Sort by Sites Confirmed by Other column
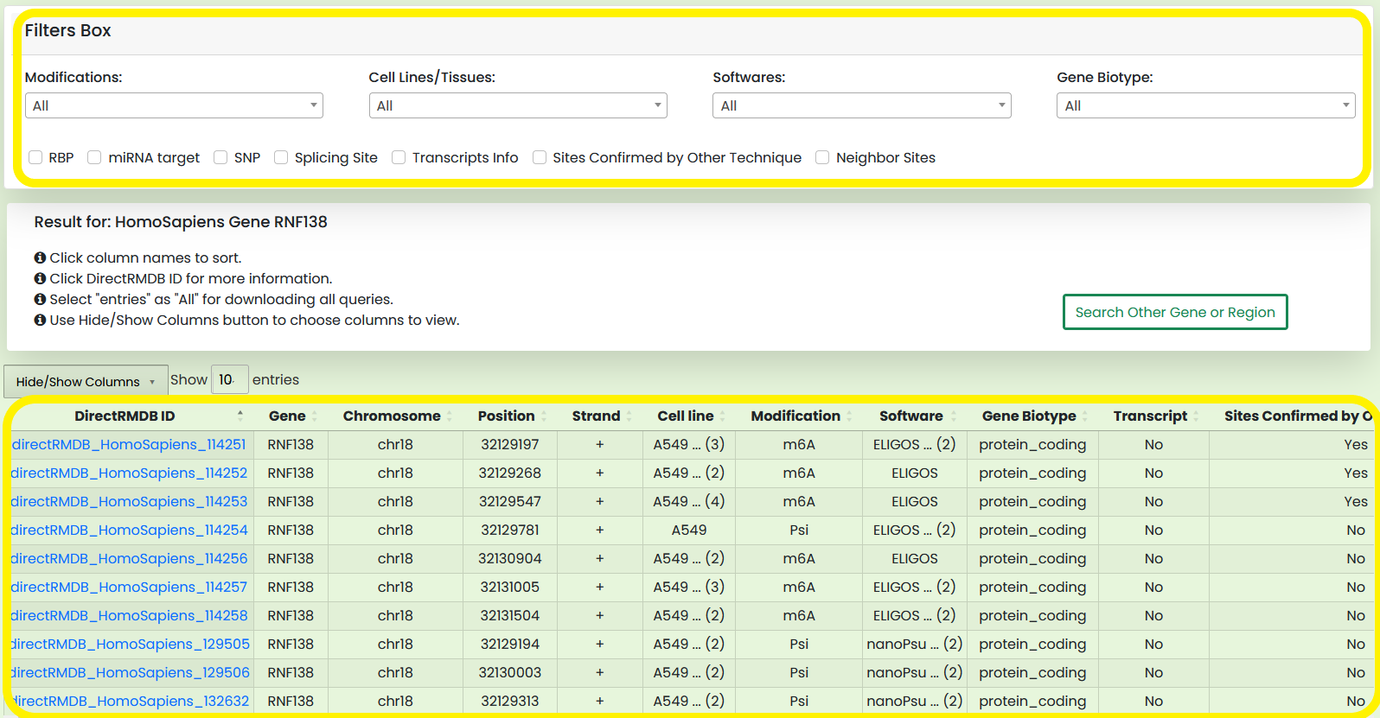1380x718 pixels. coord(1294,416)
